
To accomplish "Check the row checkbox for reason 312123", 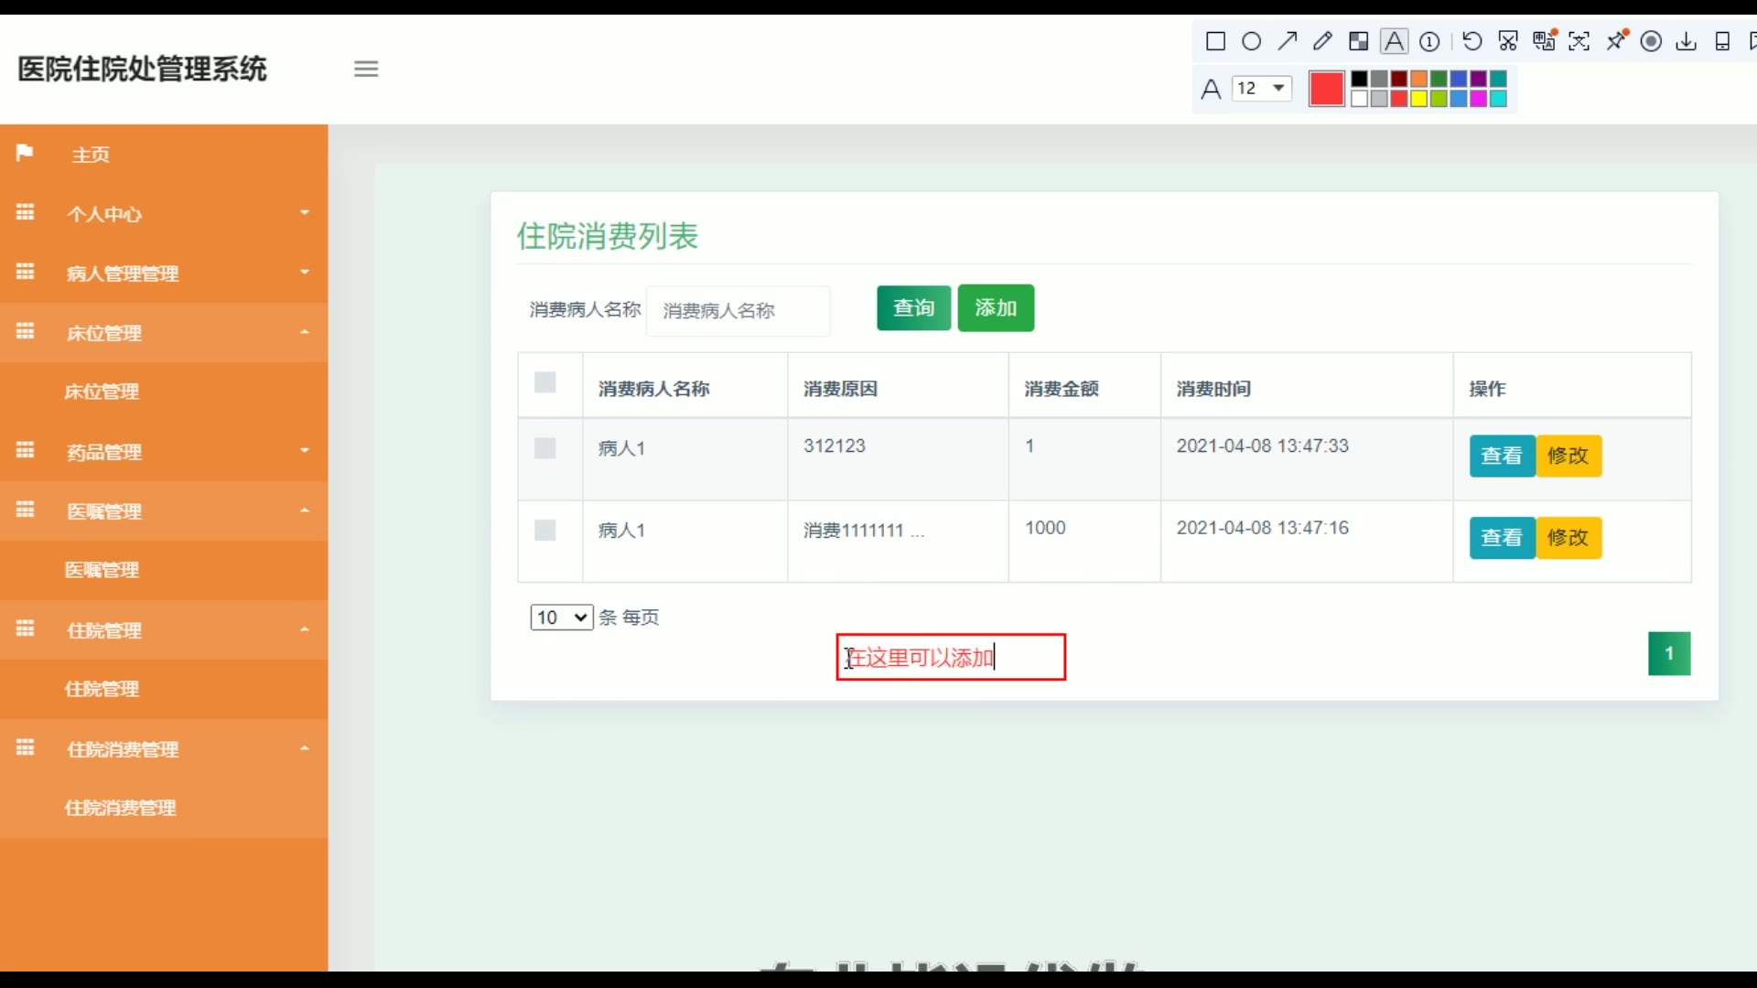I will [544, 448].
